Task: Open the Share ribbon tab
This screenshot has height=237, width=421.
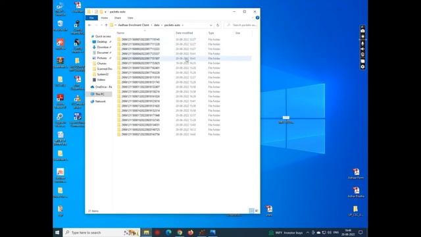Action: tap(118, 18)
